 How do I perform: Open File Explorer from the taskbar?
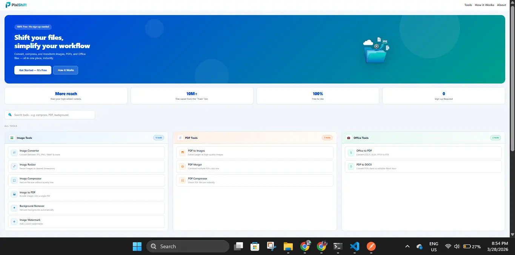pos(288,246)
